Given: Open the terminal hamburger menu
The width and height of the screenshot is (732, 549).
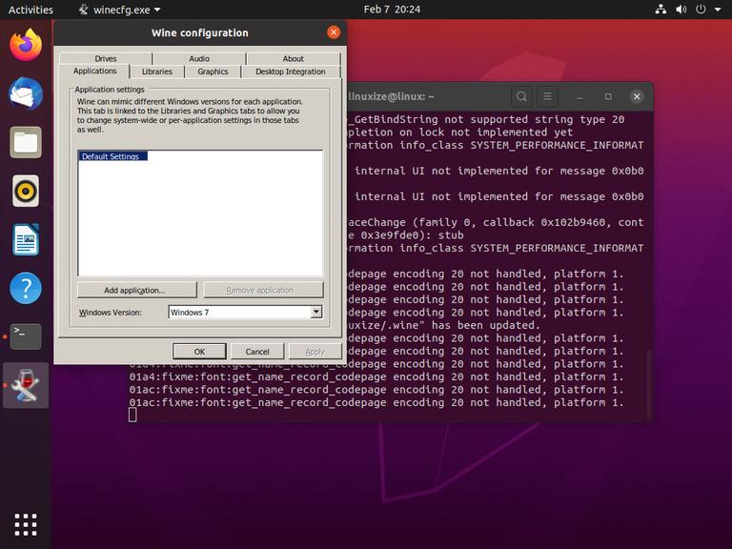Looking at the screenshot, I should (547, 96).
